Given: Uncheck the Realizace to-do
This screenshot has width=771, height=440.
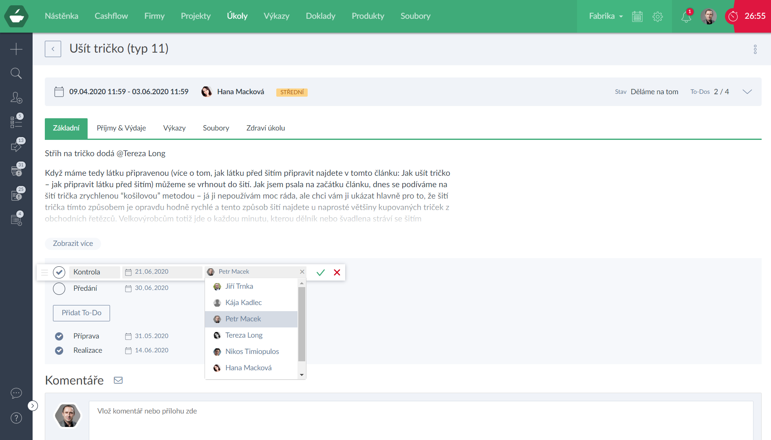Looking at the screenshot, I should pyautogui.click(x=59, y=350).
